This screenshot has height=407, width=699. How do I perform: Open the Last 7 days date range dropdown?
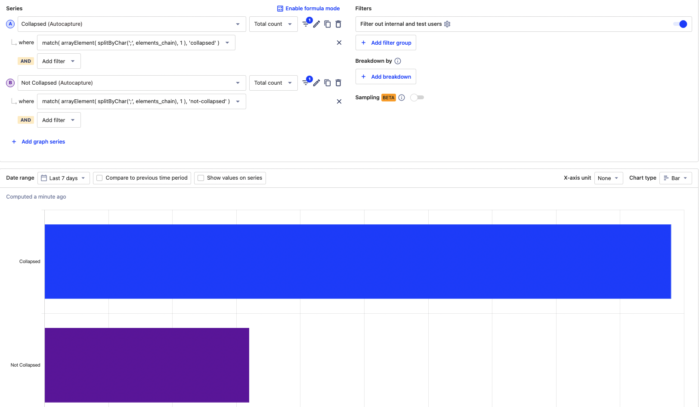[64, 178]
